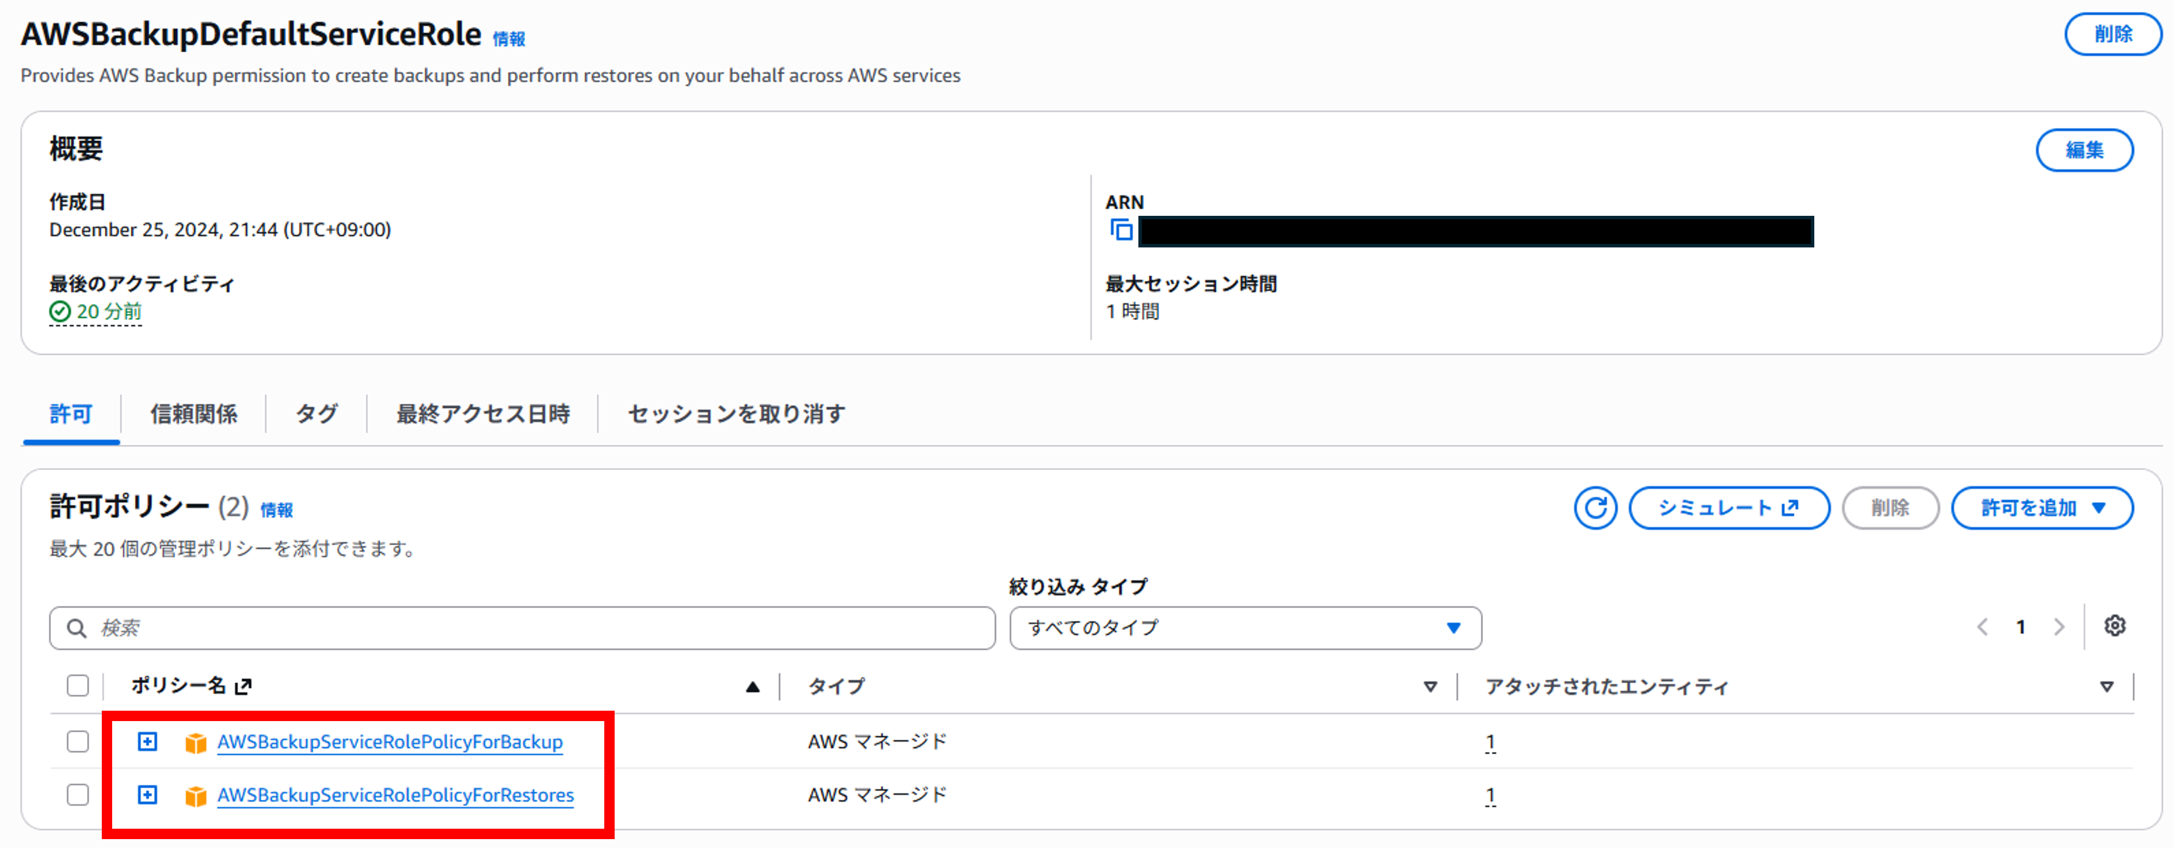
Task: Check the AWSBackupServiceRolePolicyForBackup row checkbox
Action: click(x=78, y=742)
